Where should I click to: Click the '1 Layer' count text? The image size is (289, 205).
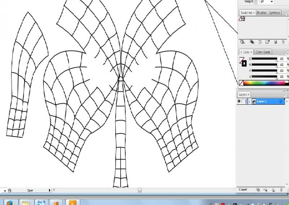click(243, 189)
